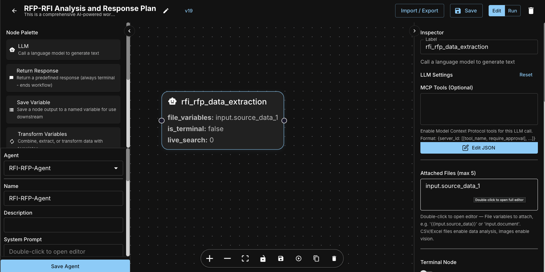Click Reset next to LLM Settings
Viewport: 545px width, 272px height.
526,75
